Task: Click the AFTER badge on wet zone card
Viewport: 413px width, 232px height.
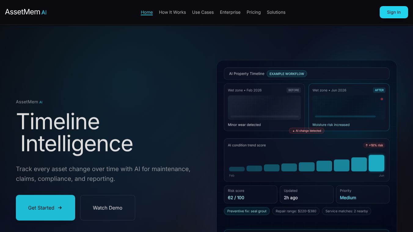Action: [379, 90]
